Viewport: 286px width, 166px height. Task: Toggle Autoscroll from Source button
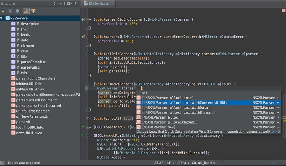click(33, 11)
